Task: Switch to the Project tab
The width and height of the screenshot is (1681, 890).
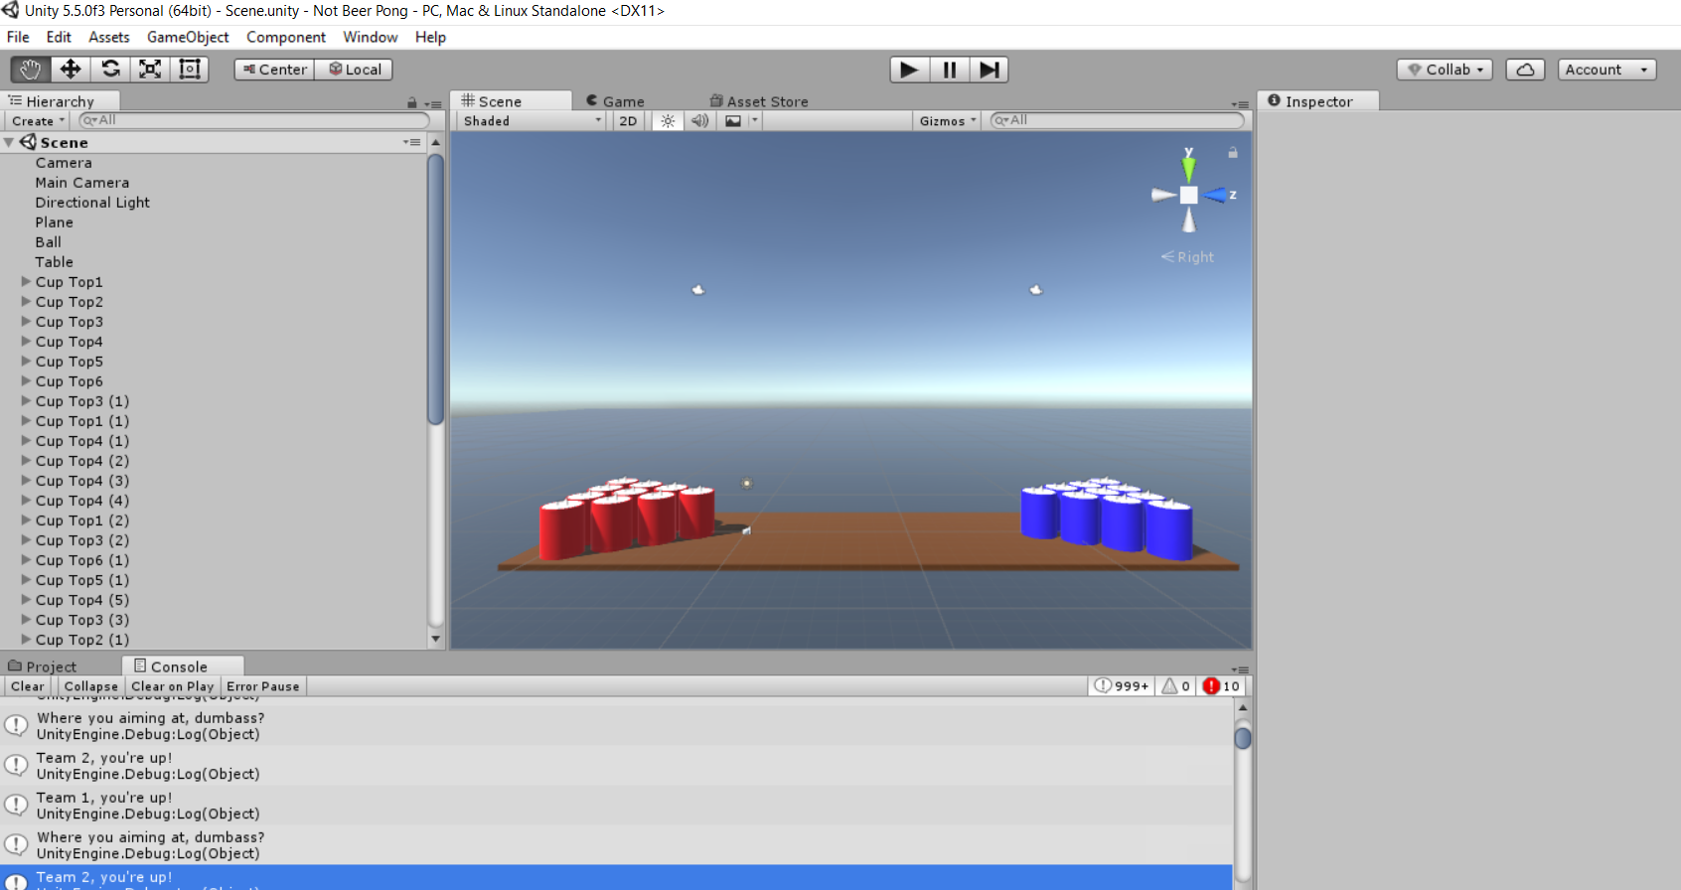Action: coord(43,667)
